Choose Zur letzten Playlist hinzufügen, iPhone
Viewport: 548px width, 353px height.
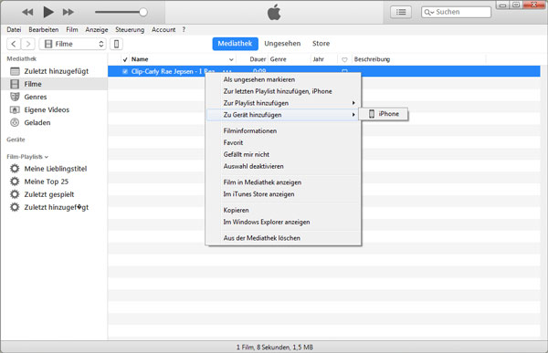(283, 91)
